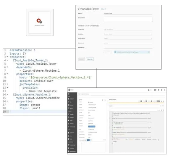Collapse the Cloud_Ansible_Tower_1 block fold arrow
This screenshot has width=170, height=157.
click(x=8, y=60)
